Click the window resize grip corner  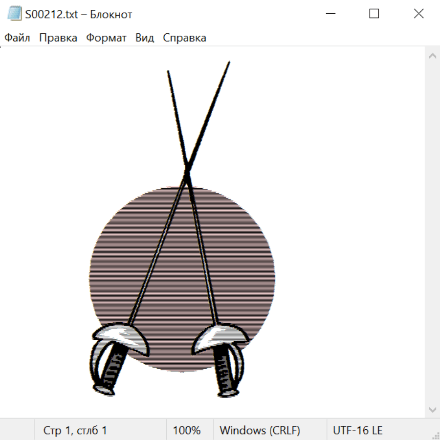[x=436, y=436]
